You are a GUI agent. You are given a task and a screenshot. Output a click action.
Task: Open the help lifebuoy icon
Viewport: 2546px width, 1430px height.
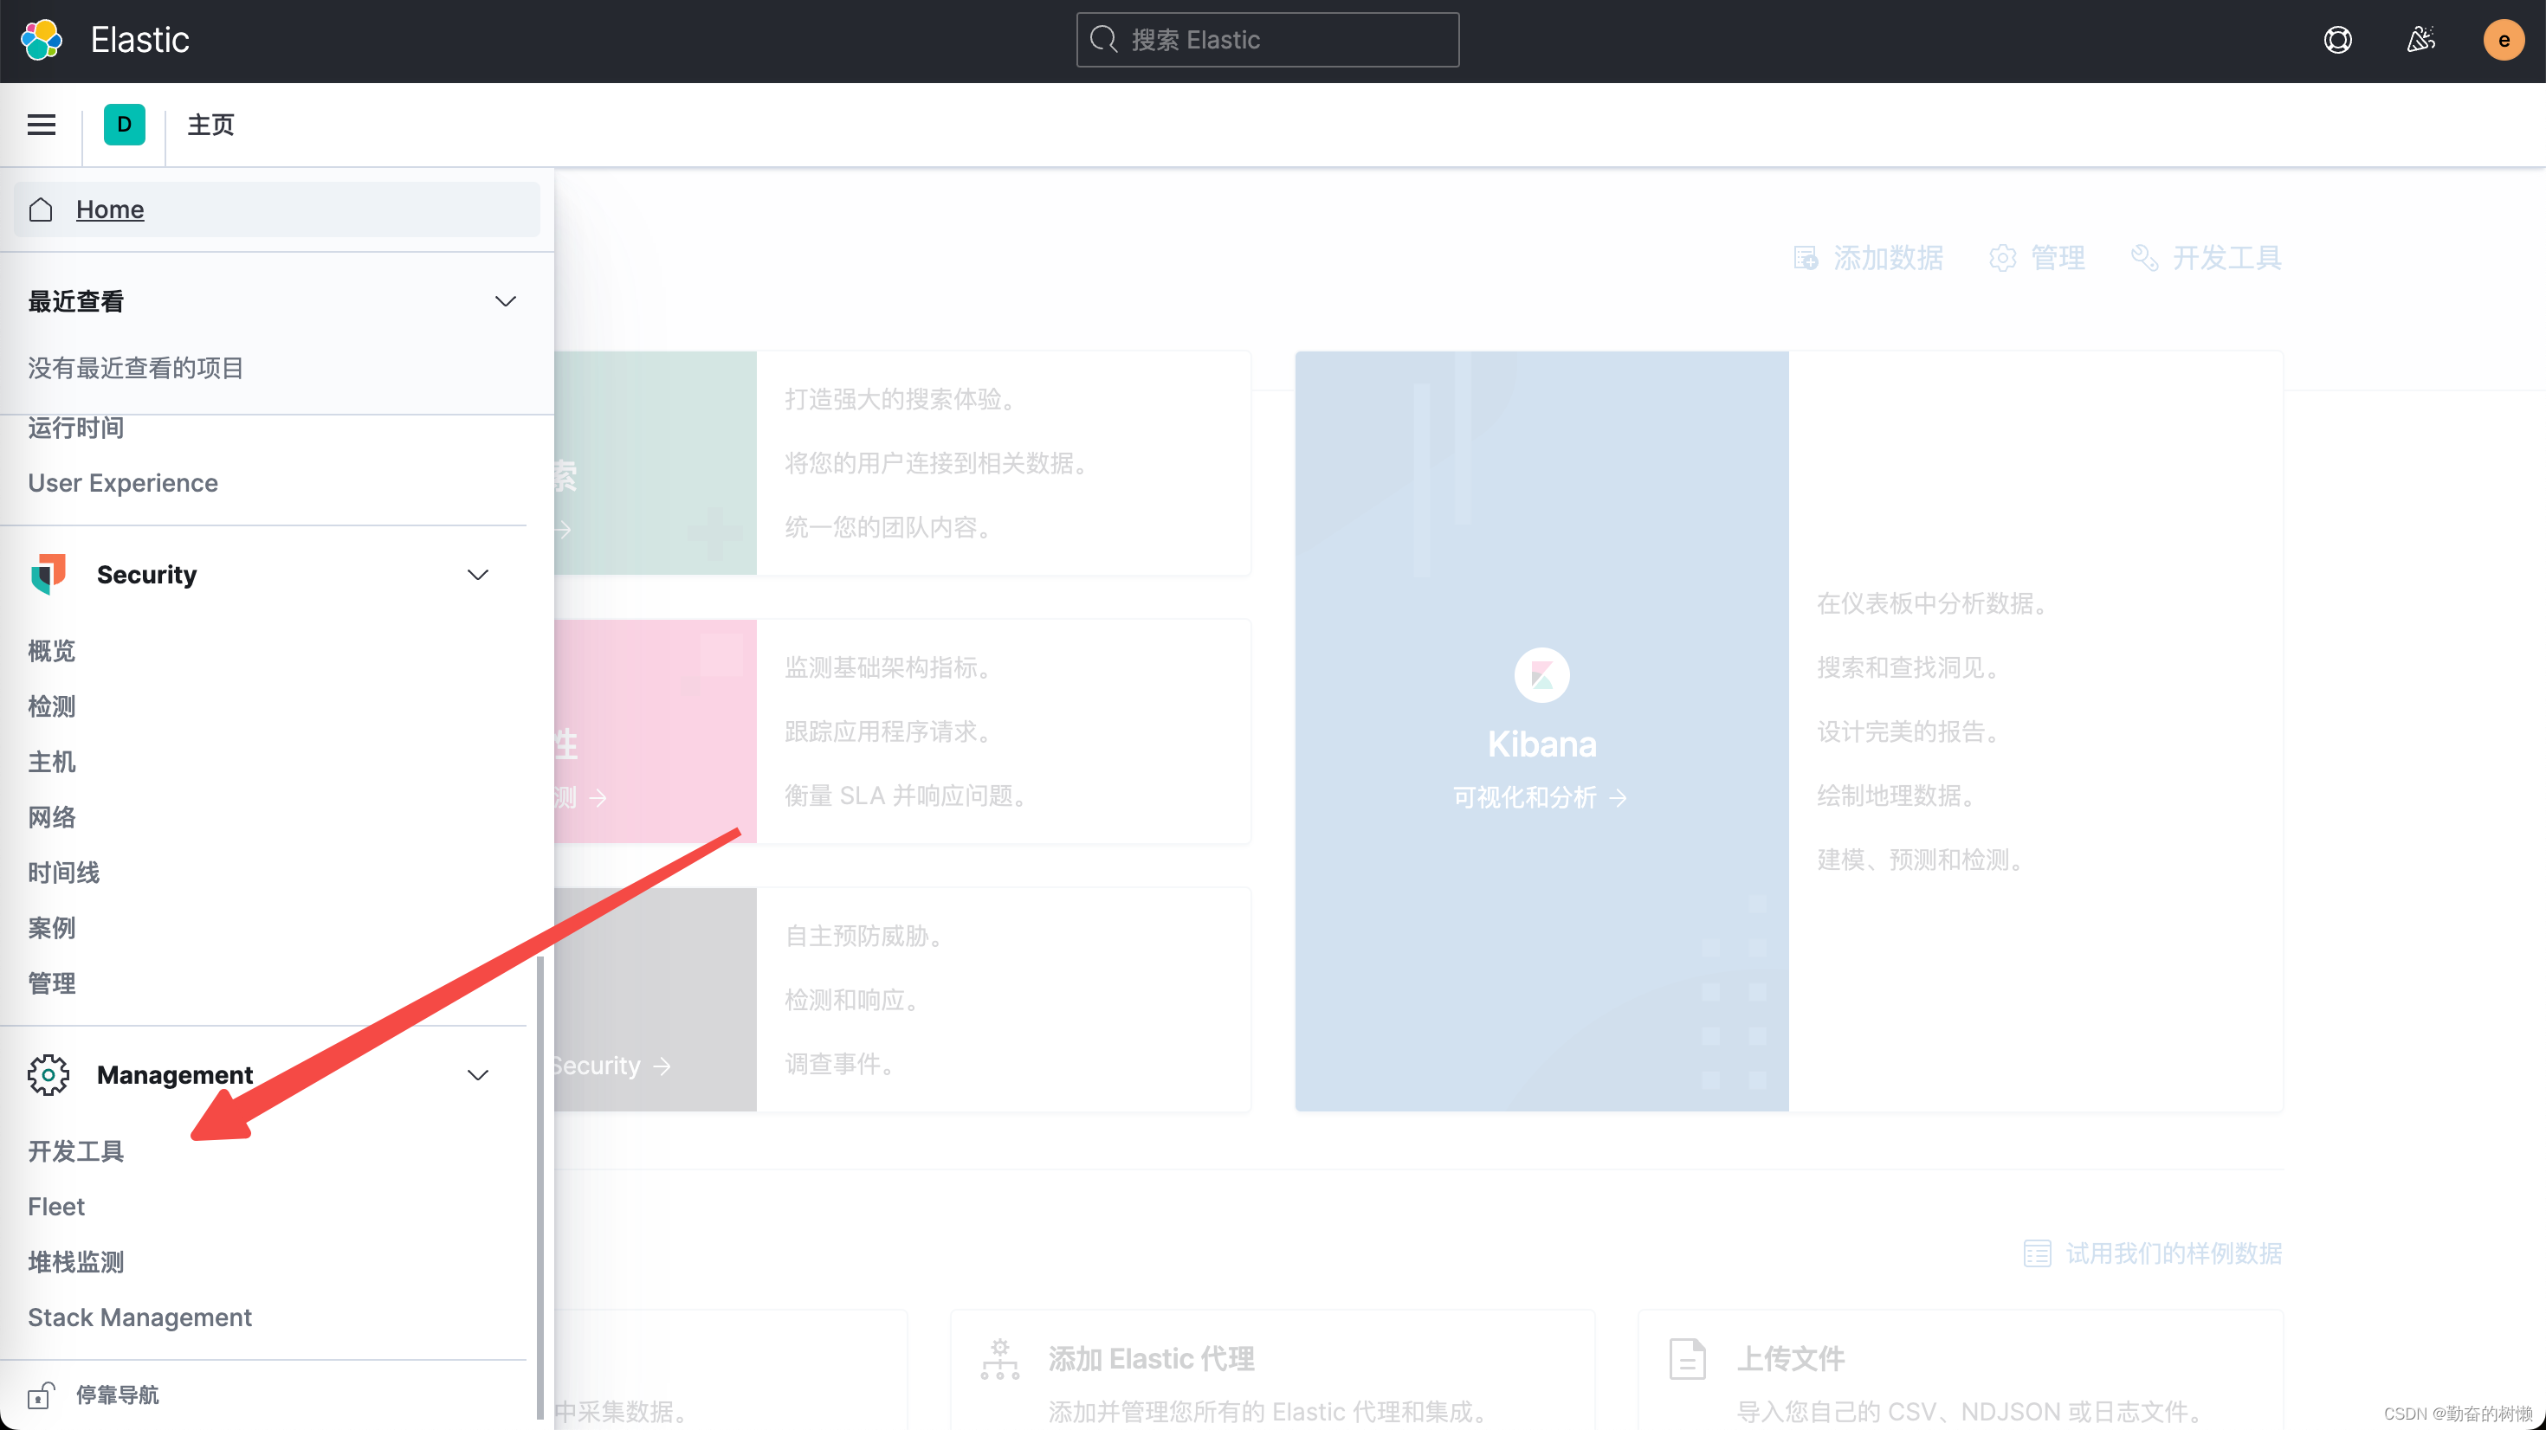pyautogui.click(x=2337, y=40)
